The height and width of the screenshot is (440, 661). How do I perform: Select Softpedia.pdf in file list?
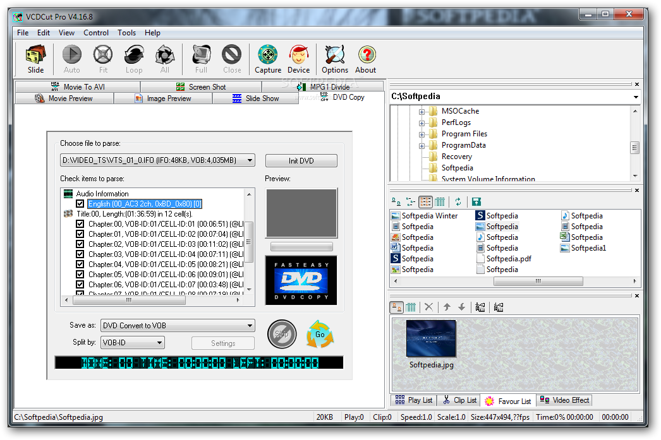504,259
